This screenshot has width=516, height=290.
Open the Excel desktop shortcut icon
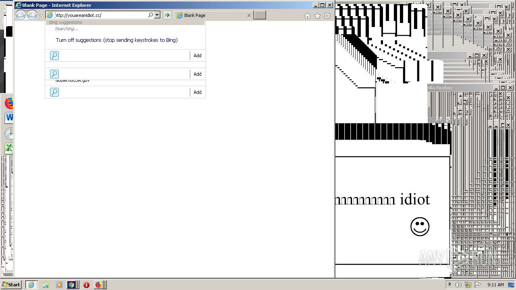click(9, 148)
